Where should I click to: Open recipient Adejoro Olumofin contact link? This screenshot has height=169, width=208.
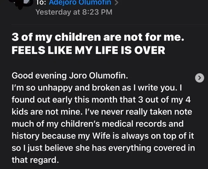[80, 3]
